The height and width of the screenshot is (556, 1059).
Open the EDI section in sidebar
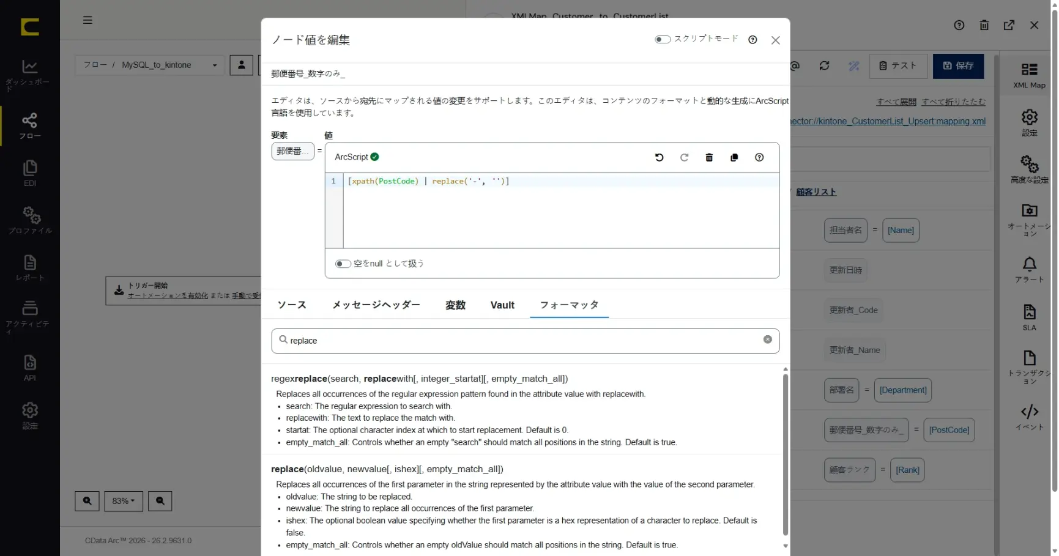[x=29, y=173]
